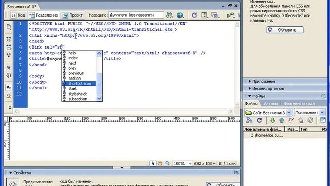
Task: Click the Обновить button in CSS panel
Action: click(285, 30)
